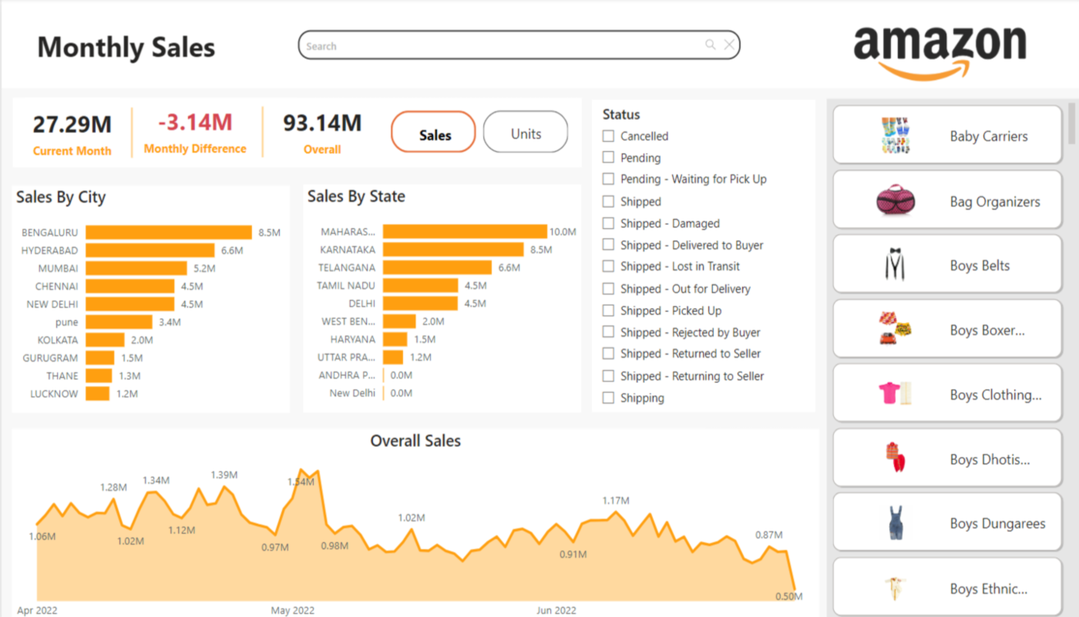Click the TELANGANA state sales bar
Viewport: 1079px width, 617px height.
tap(437, 268)
